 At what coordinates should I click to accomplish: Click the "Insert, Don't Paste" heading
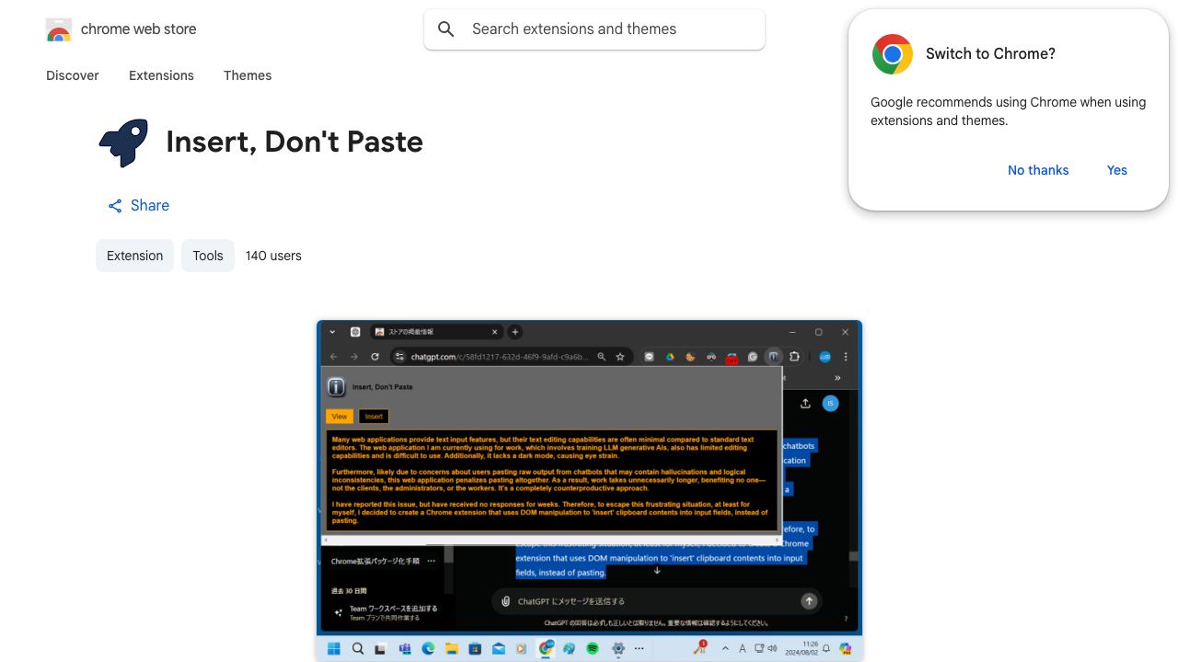point(294,142)
